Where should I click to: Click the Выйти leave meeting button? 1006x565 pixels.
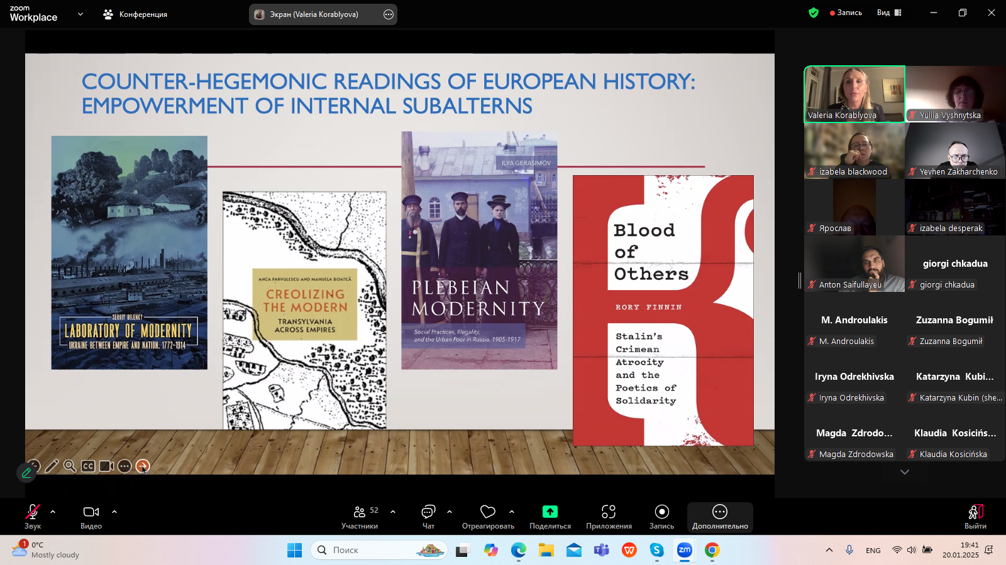[x=975, y=516]
